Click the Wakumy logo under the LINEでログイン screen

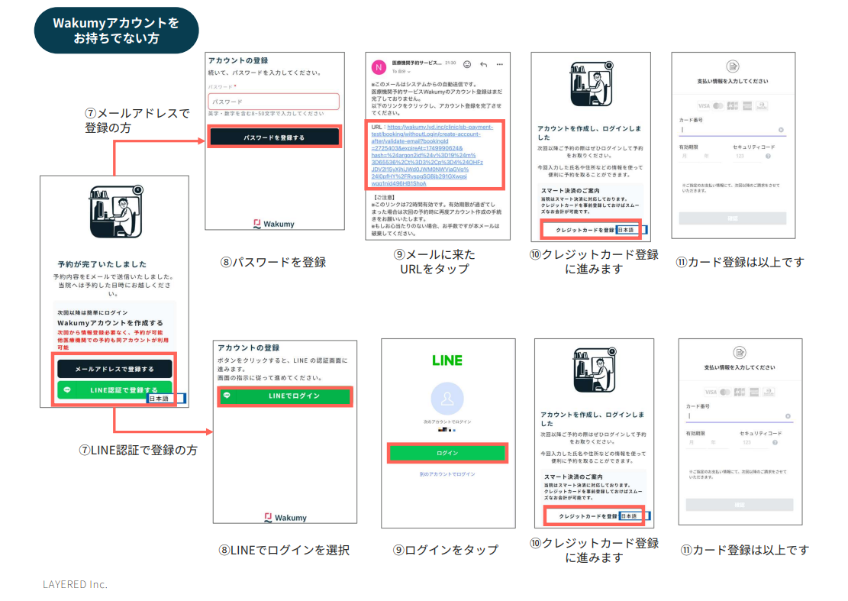click(285, 518)
